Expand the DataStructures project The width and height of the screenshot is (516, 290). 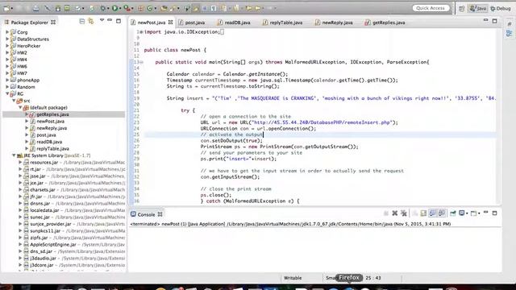click(7, 39)
